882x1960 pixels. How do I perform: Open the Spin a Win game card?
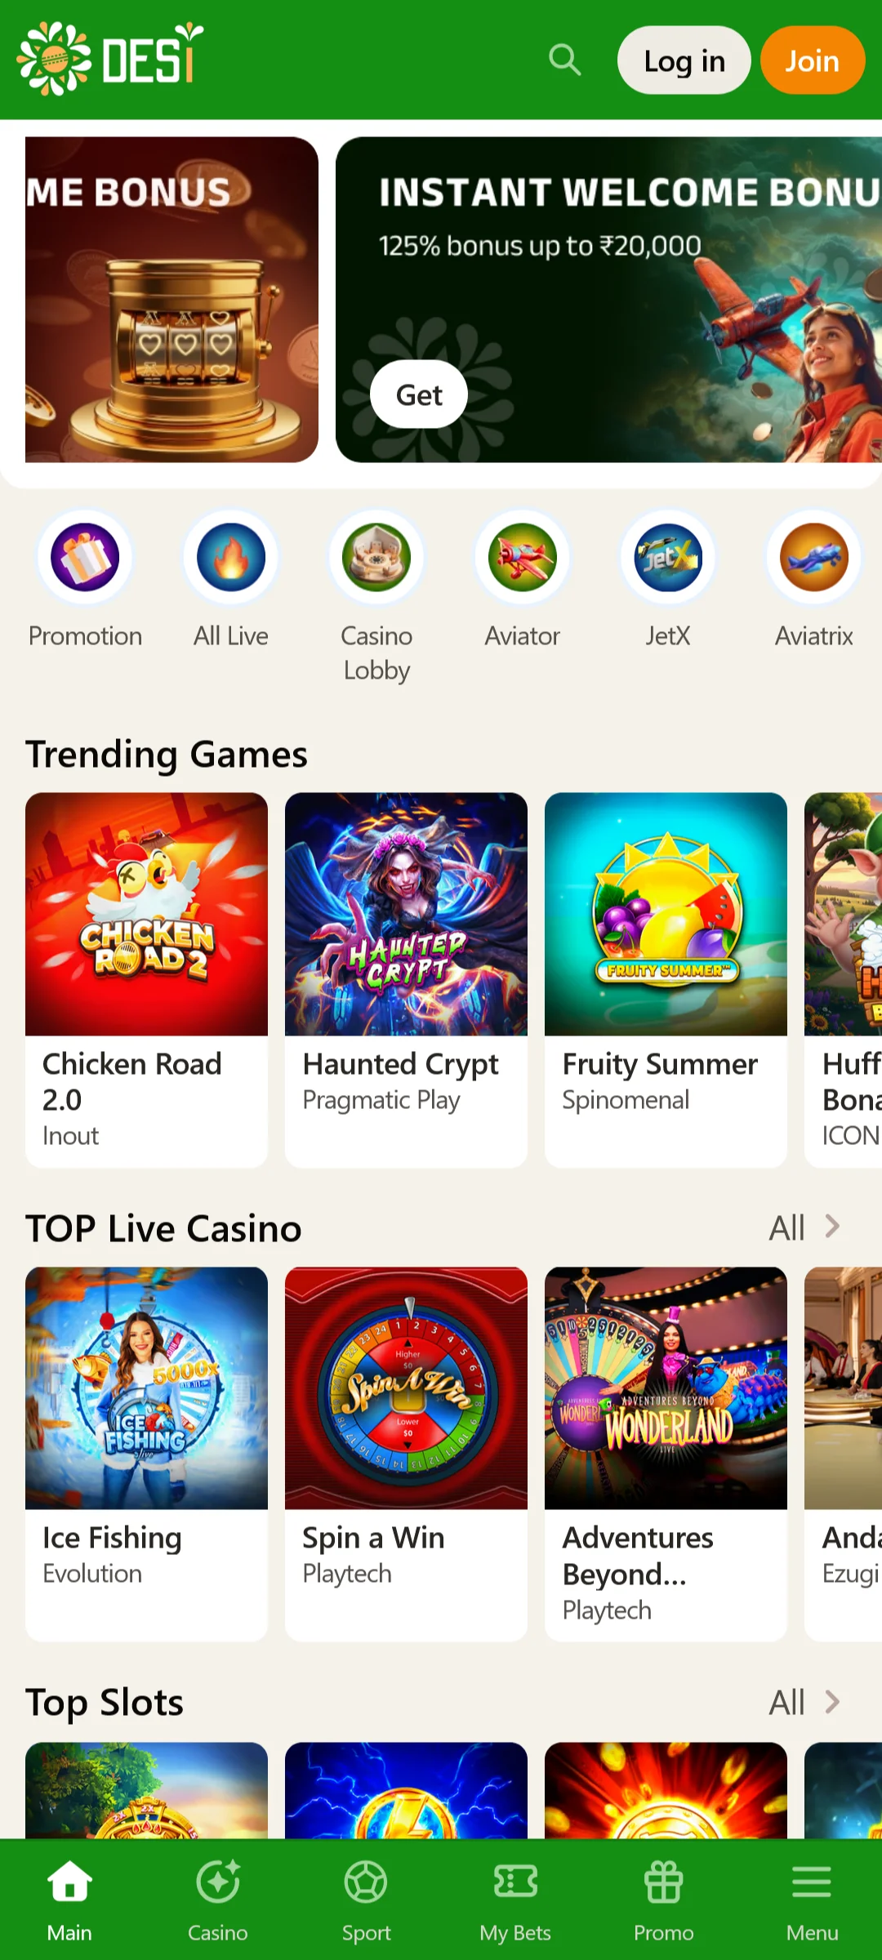(x=406, y=1454)
